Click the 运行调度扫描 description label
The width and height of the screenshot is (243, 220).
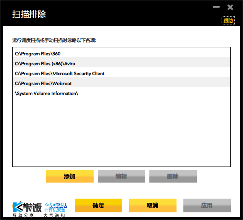pos(54,40)
